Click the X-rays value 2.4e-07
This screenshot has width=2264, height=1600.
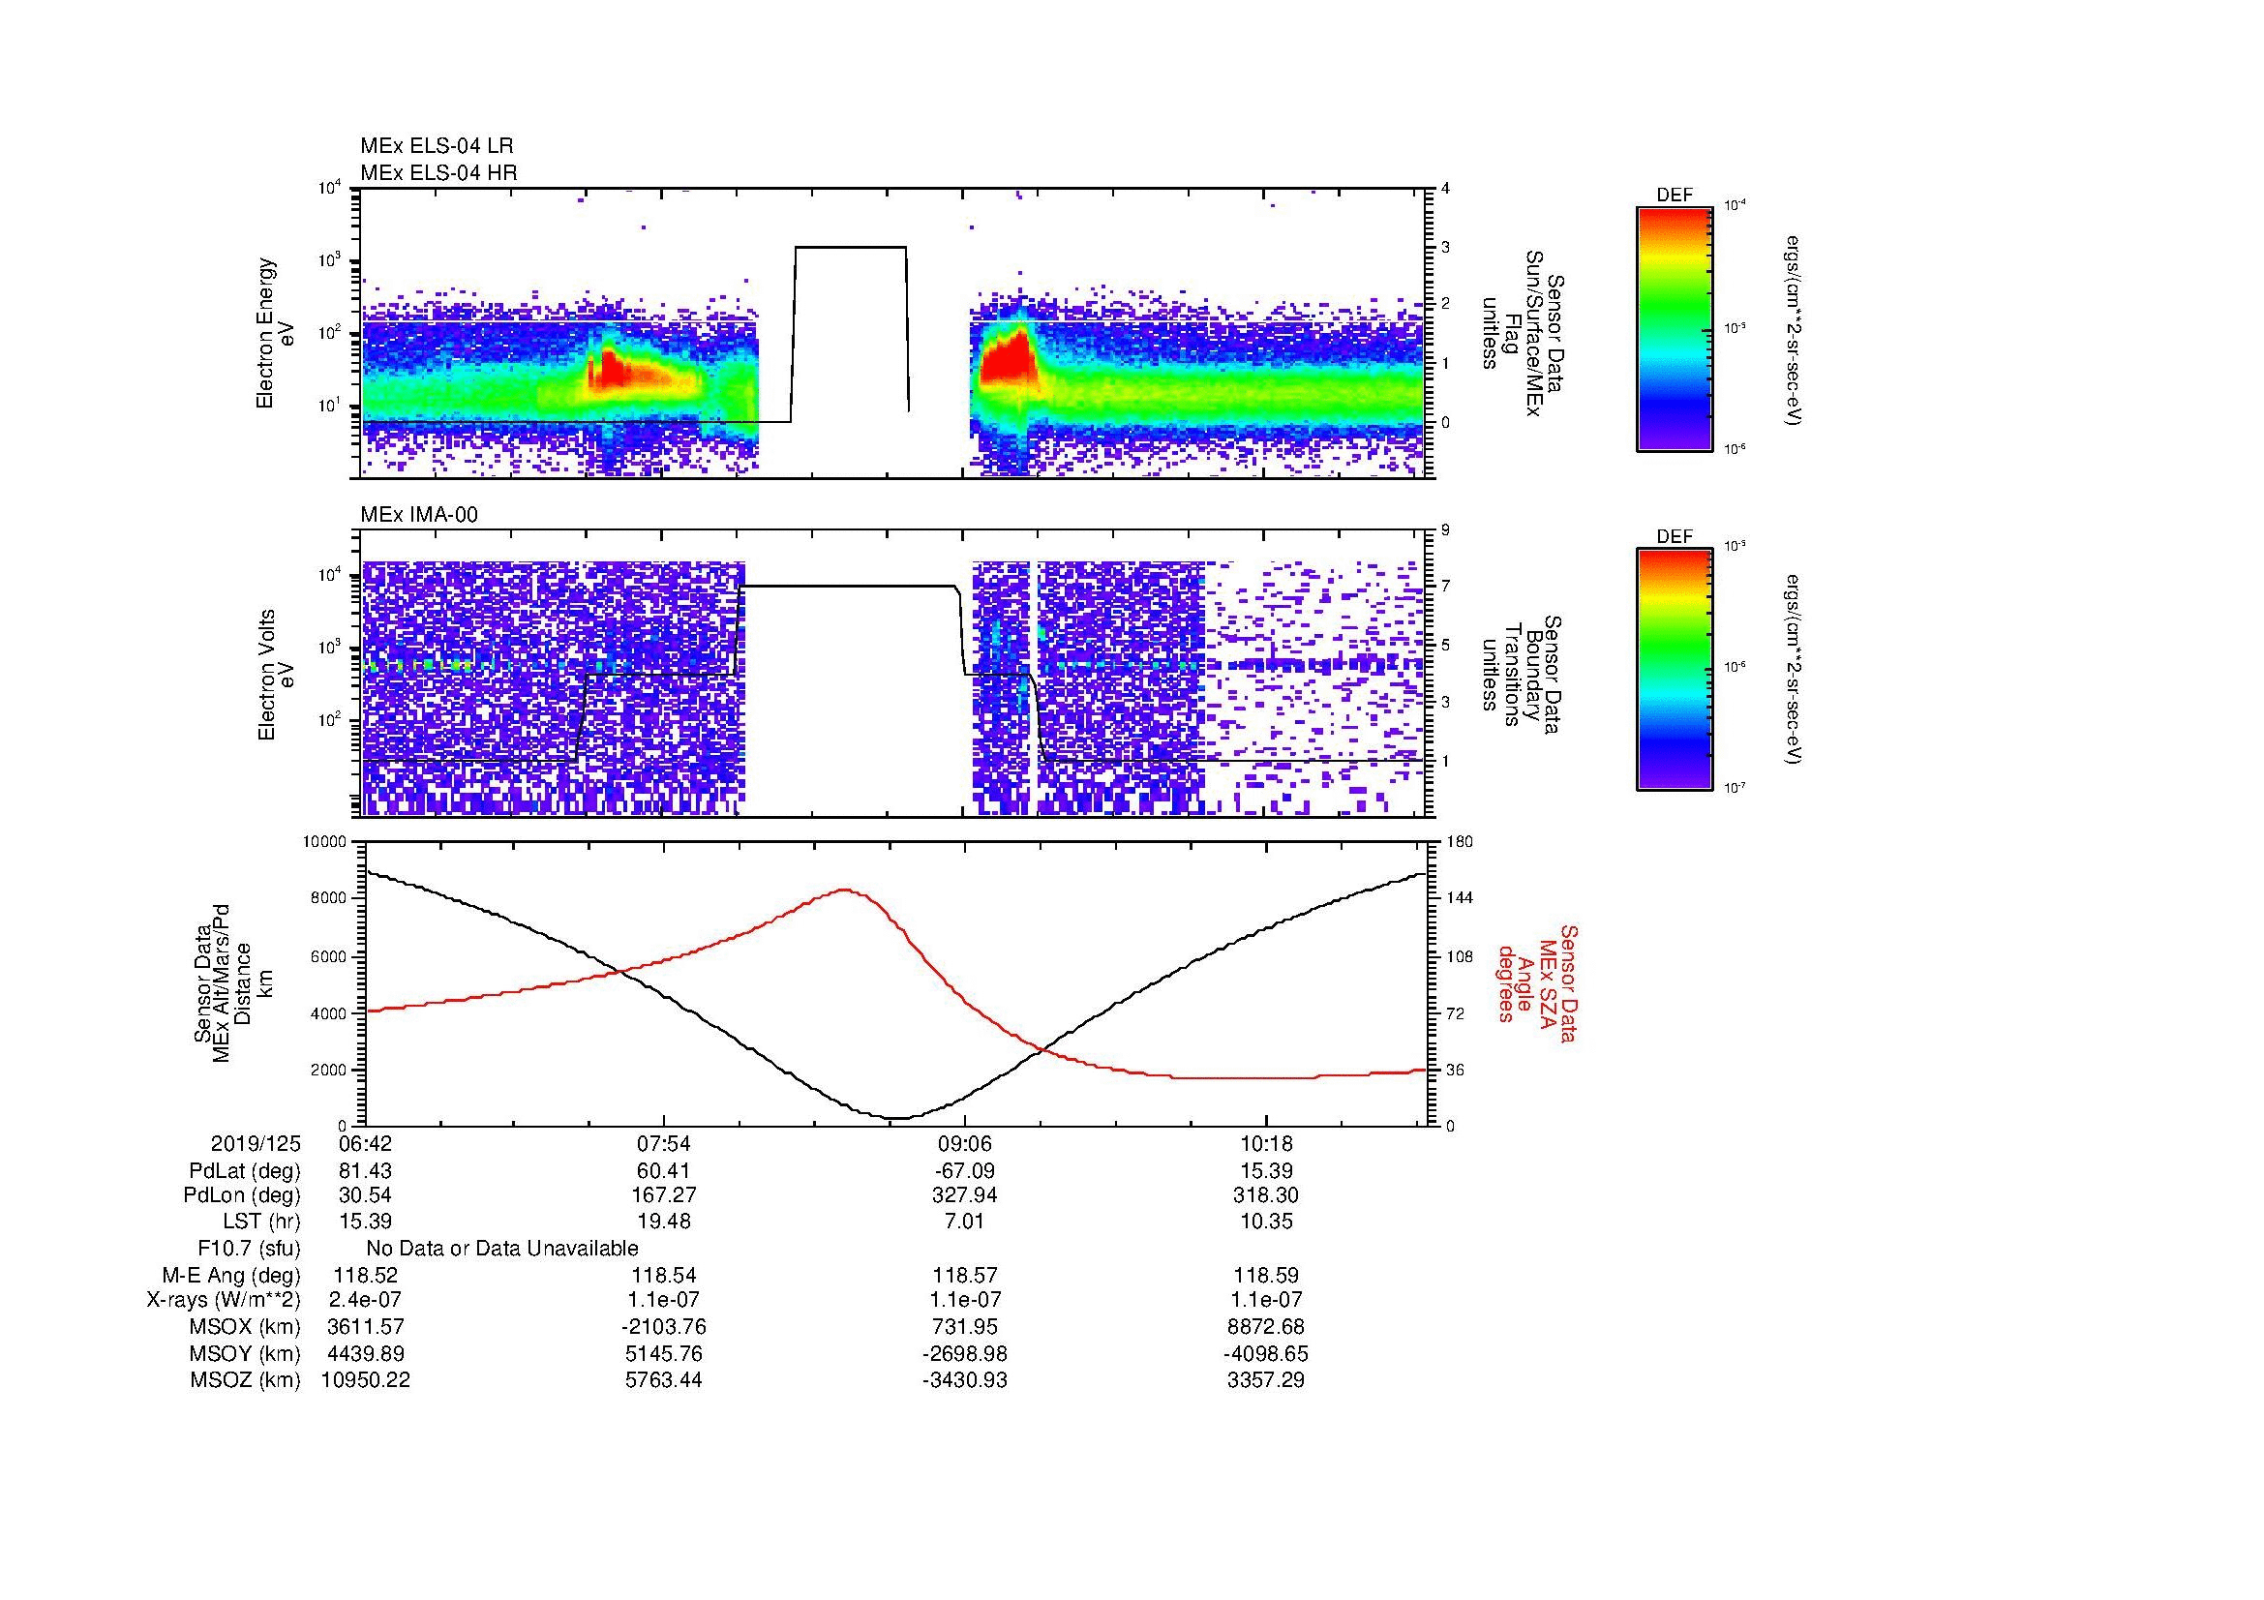pyautogui.click(x=365, y=1300)
